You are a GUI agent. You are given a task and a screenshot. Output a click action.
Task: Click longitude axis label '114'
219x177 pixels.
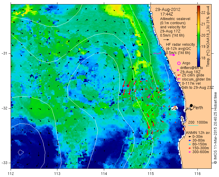104,174
